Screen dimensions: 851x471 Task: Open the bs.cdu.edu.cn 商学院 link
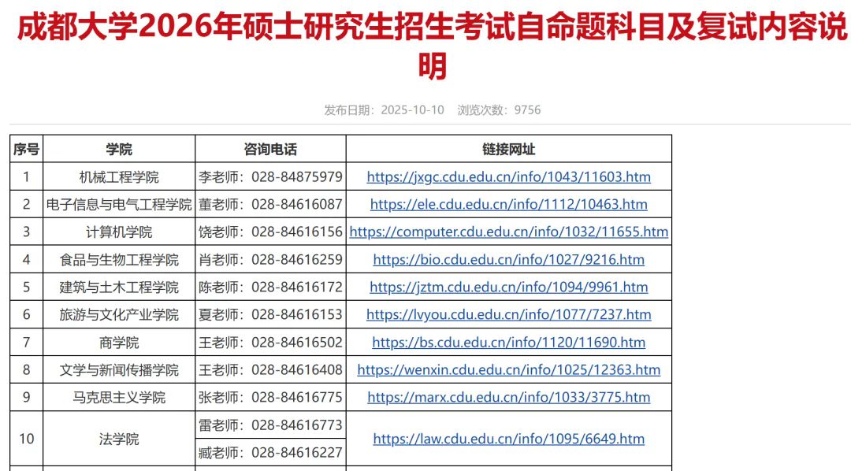click(x=508, y=343)
